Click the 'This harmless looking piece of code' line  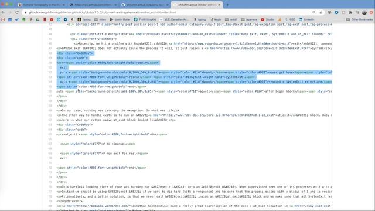coord(194,187)
